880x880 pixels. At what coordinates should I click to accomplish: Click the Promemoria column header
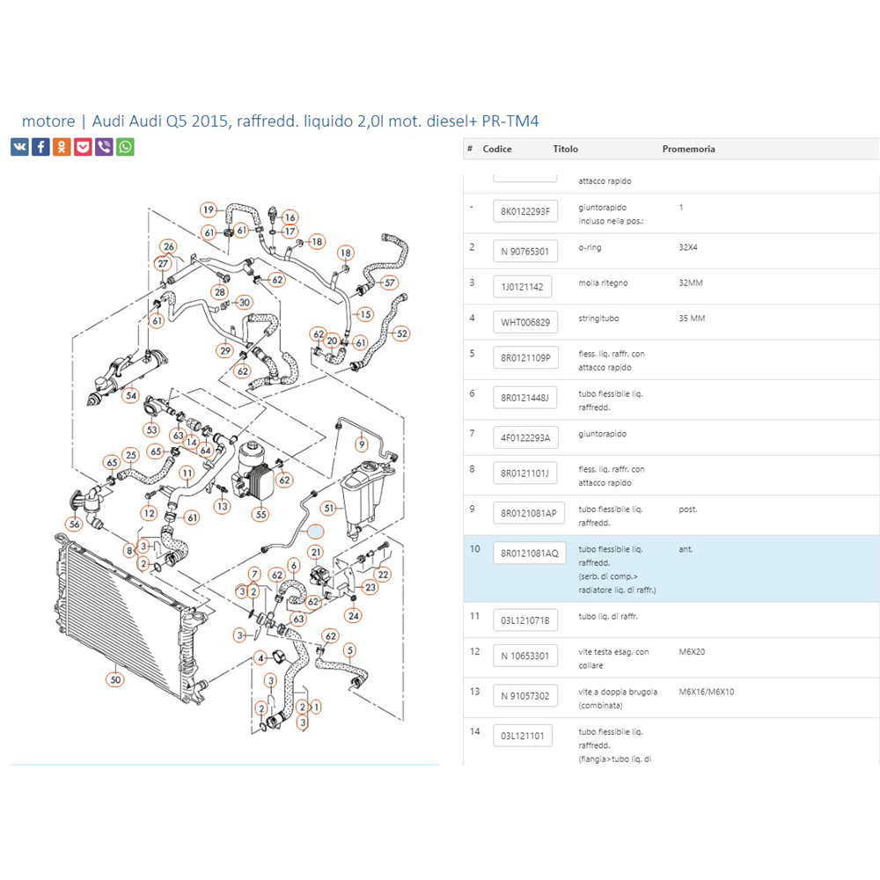click(689, 149)
